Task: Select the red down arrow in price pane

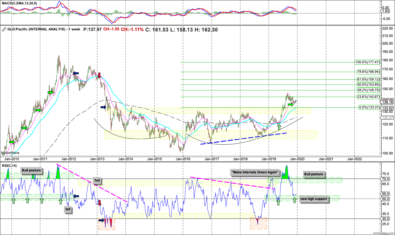Action: [100, 75]
